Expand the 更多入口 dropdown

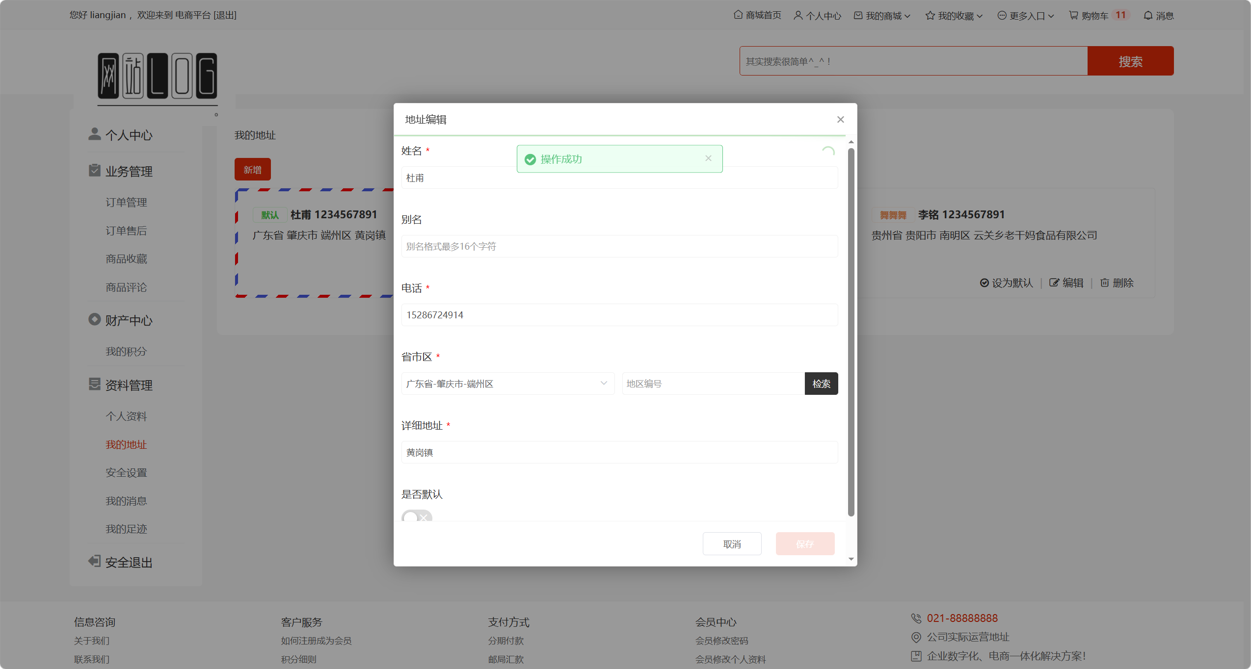[x=1026, y=16]
